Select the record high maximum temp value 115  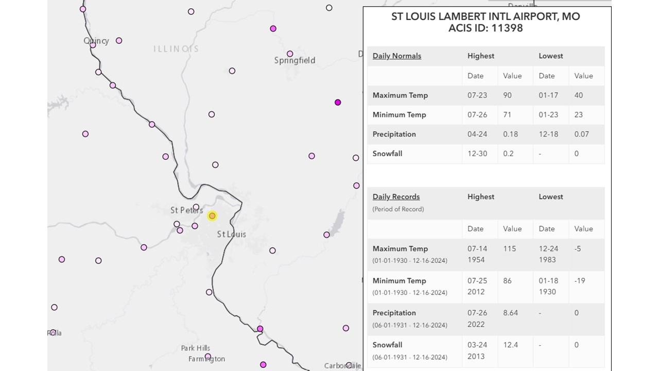509,248
